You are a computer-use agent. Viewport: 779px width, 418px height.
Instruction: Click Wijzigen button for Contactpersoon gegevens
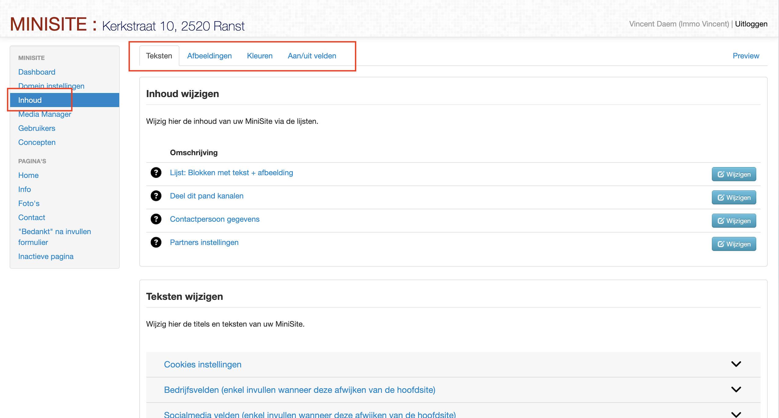pos(734,221)
